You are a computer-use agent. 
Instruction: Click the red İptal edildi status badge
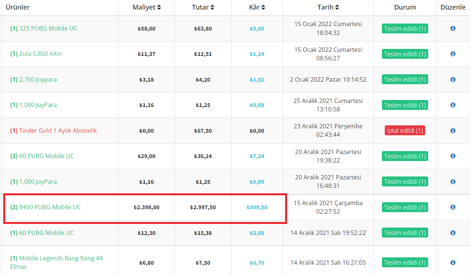pyautogui.click(x=405, y=131)
